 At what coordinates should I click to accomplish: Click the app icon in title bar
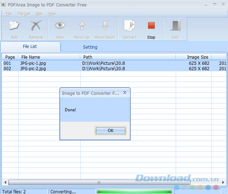pos(3,4)
